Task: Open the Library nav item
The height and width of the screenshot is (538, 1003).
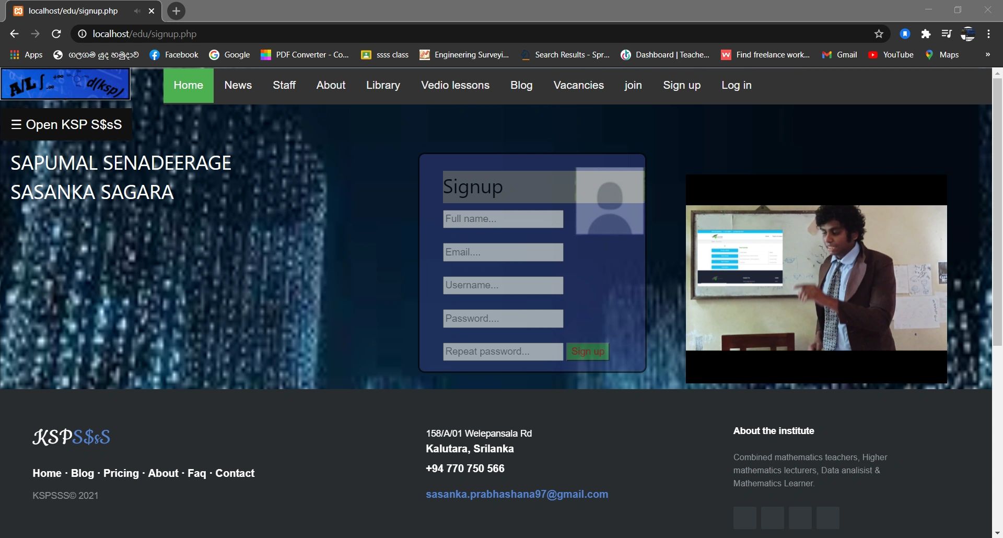Action: [383, 85]
